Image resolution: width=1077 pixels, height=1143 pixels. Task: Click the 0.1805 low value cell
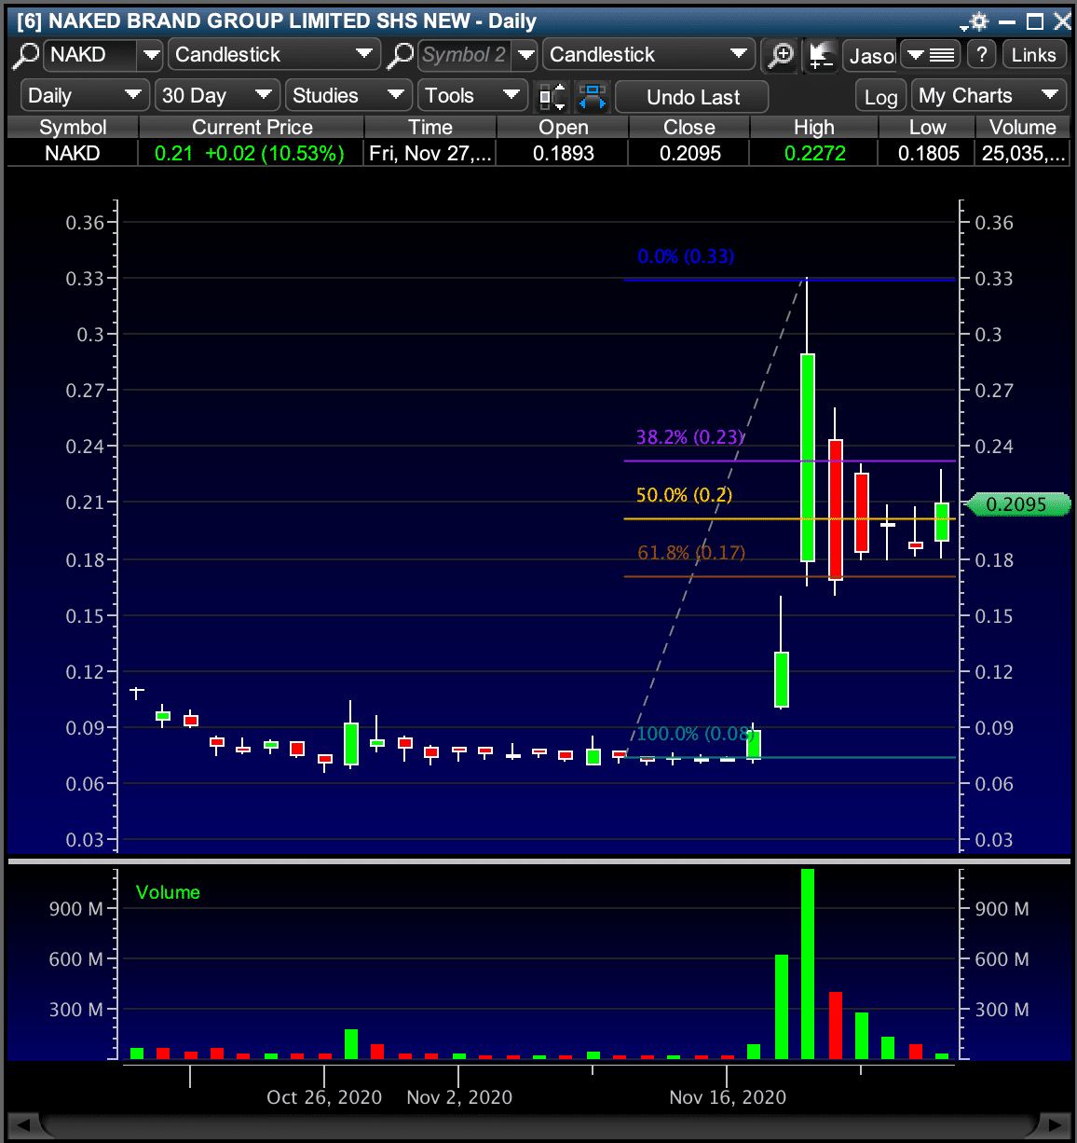click(x=928, y=153)
